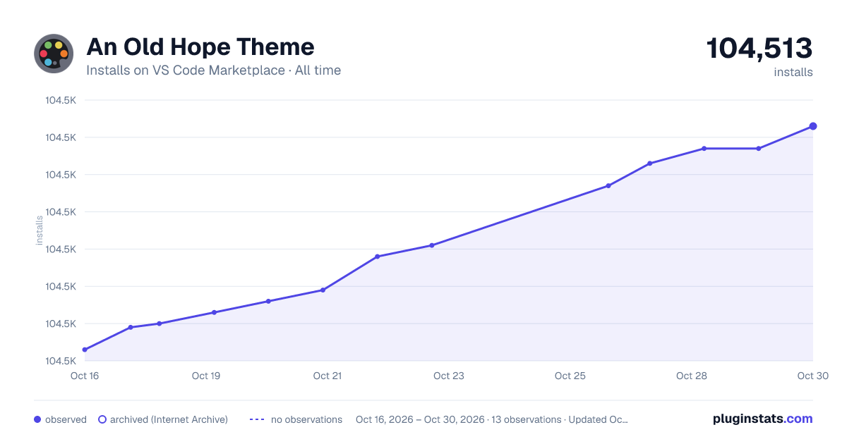Click the 'observed' legend label
847x444 pixels.
pos(66,419)
